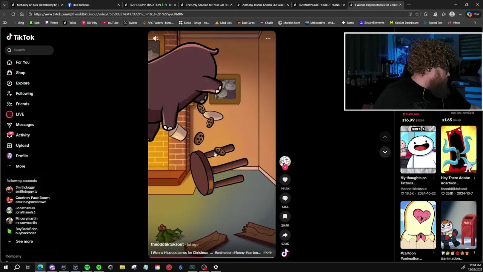The width and height of the screenshot is (483, 272).
Task: Click the #funny hashtag in caption
Action: [239, 253]
